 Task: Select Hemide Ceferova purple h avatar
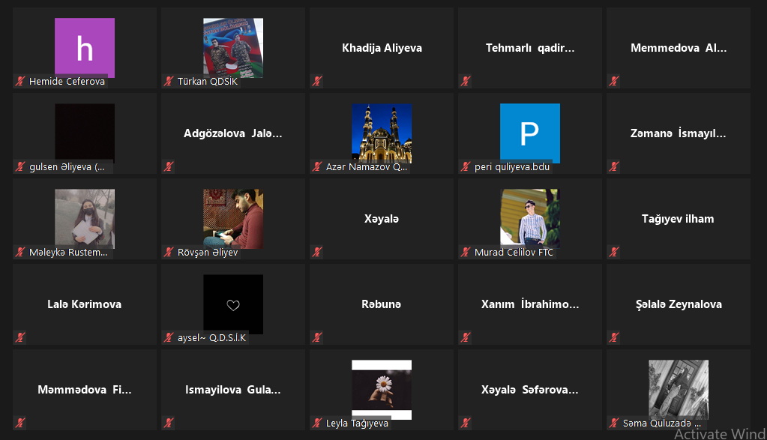click(85, 48)
